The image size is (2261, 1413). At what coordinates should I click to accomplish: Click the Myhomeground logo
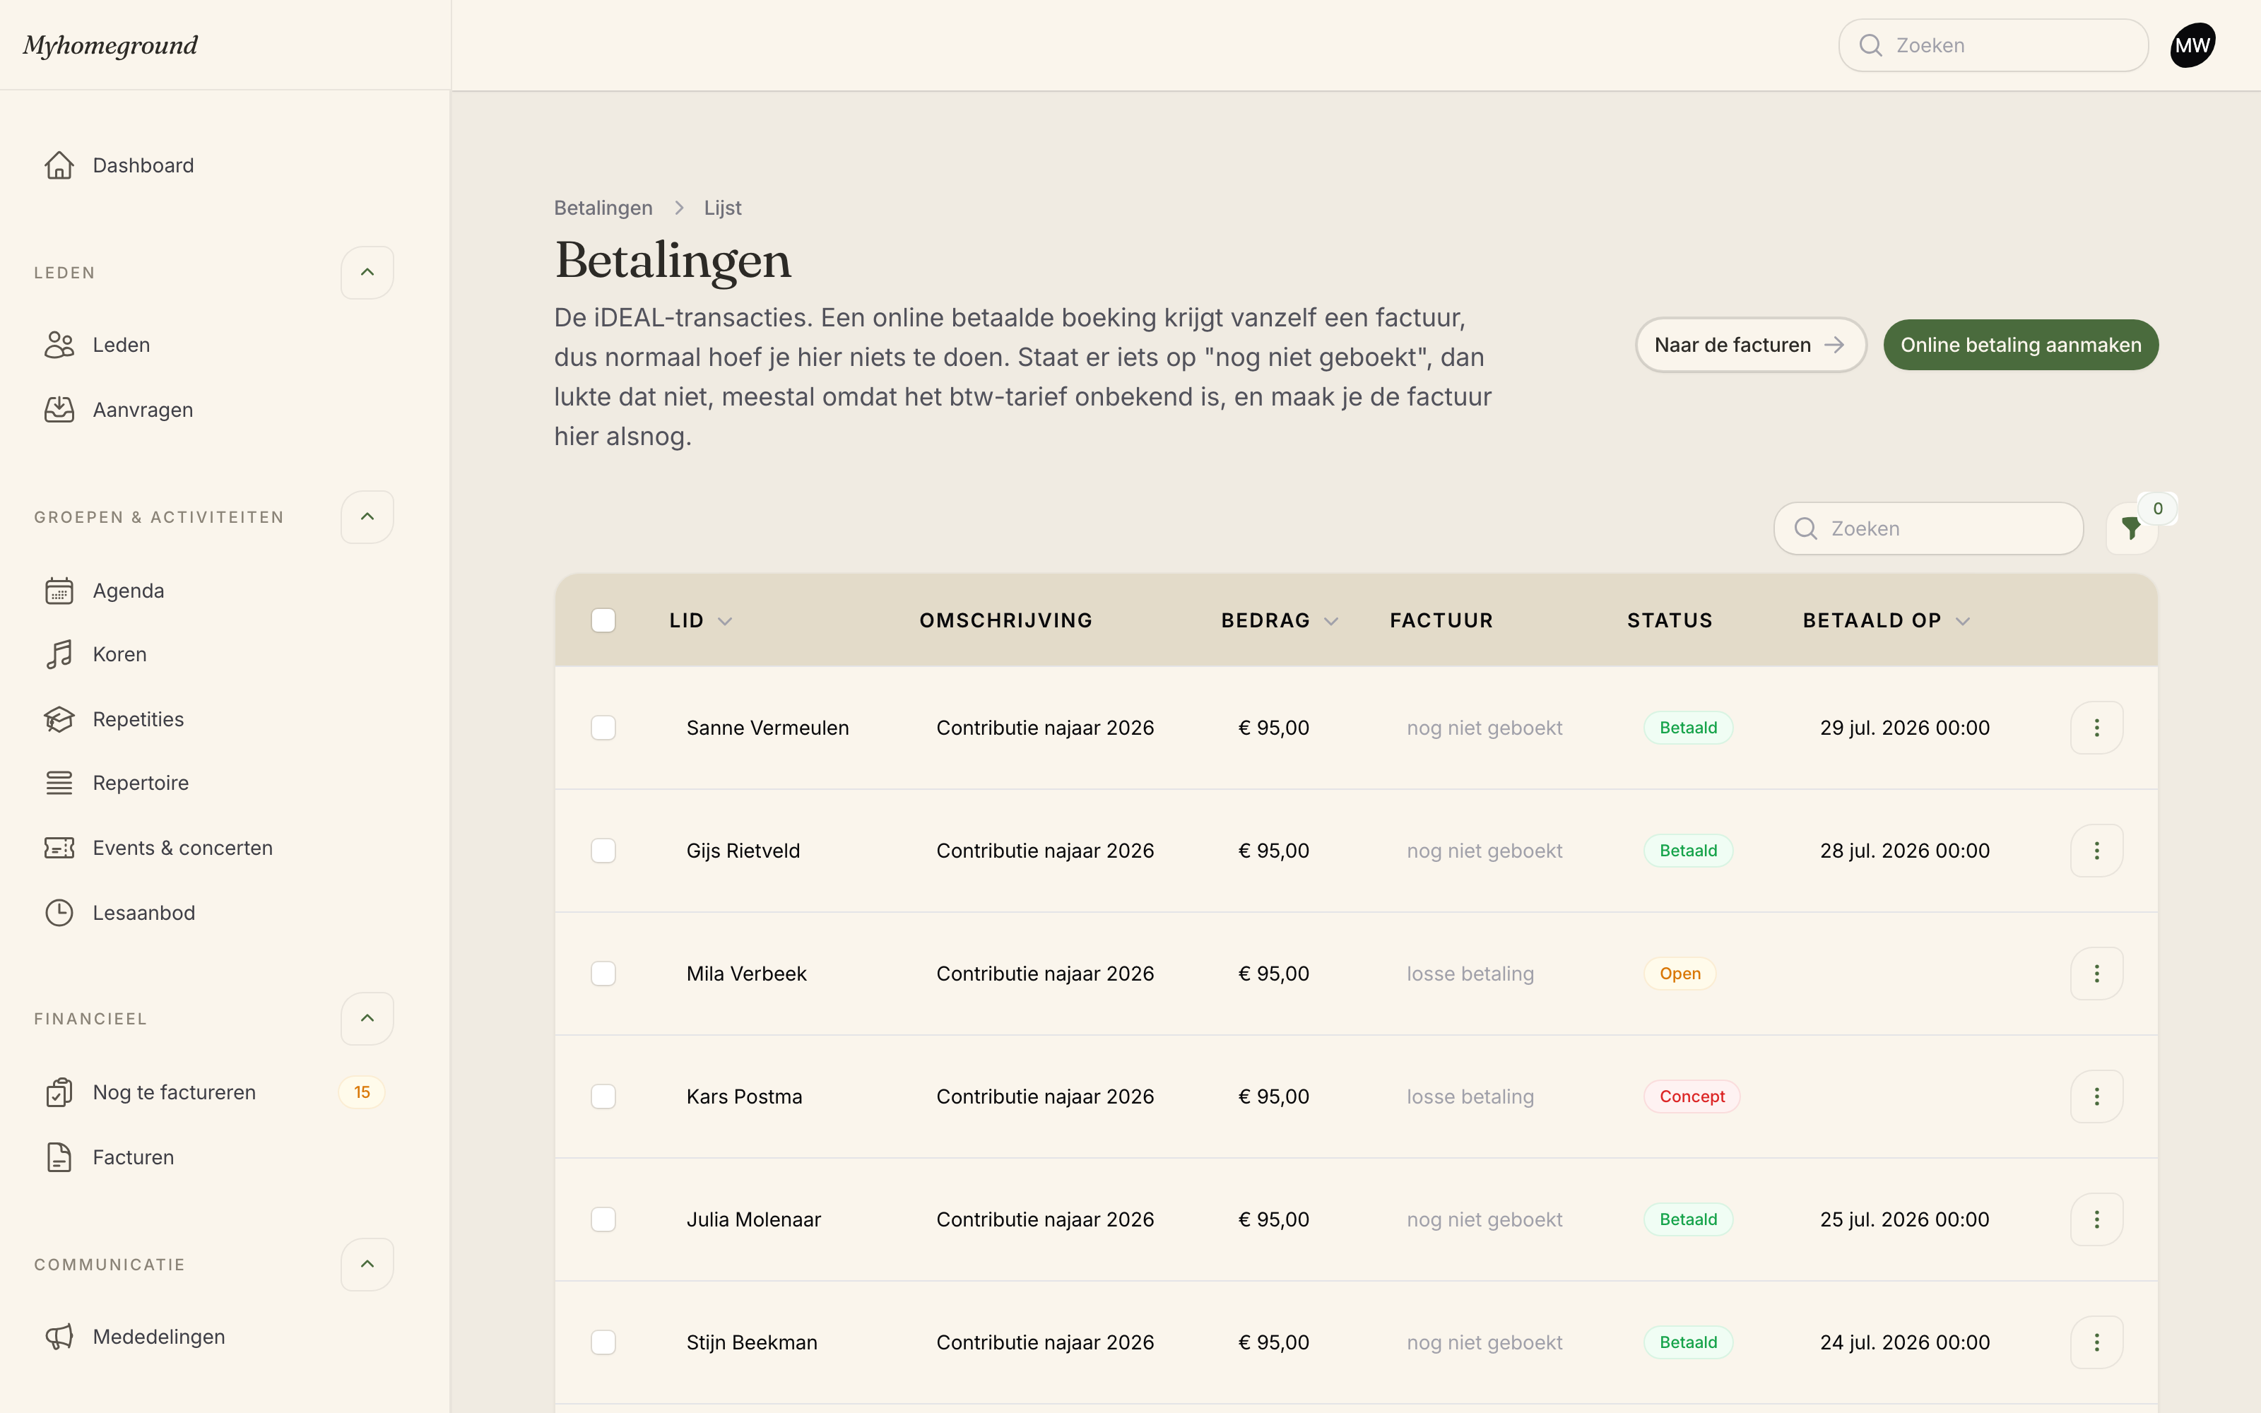coord(110,45)
